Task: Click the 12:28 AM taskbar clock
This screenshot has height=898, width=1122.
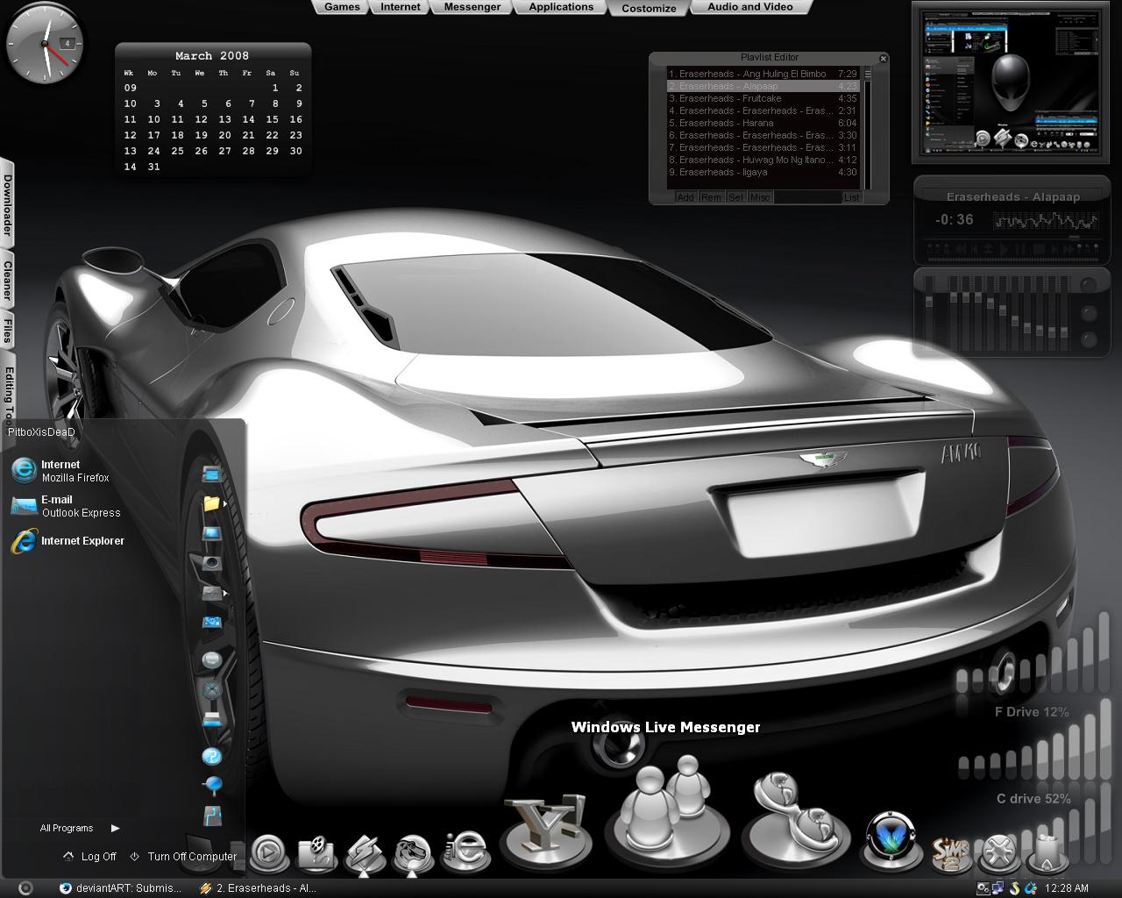Action: click(1067, 888)
